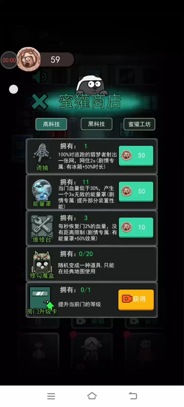Buy 诱捕 for 50 coins
The width and height of the screenshot is (184, 407).
[x=136, y=156]
